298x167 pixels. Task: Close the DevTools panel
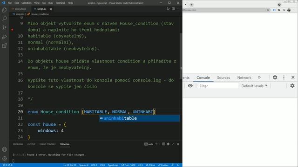click(x=293, y=77)
